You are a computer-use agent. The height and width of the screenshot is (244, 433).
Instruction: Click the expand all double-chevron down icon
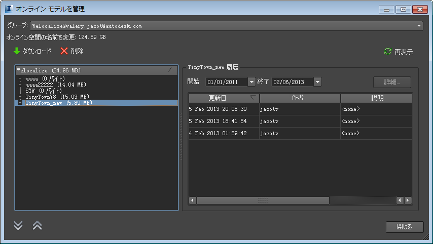coord(18,225)
